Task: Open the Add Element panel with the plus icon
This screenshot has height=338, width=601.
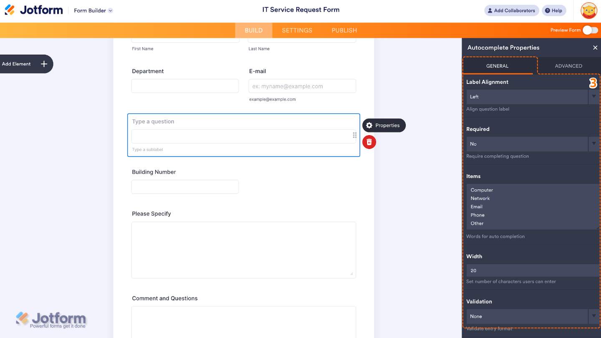Action: [x=43, y=63]
